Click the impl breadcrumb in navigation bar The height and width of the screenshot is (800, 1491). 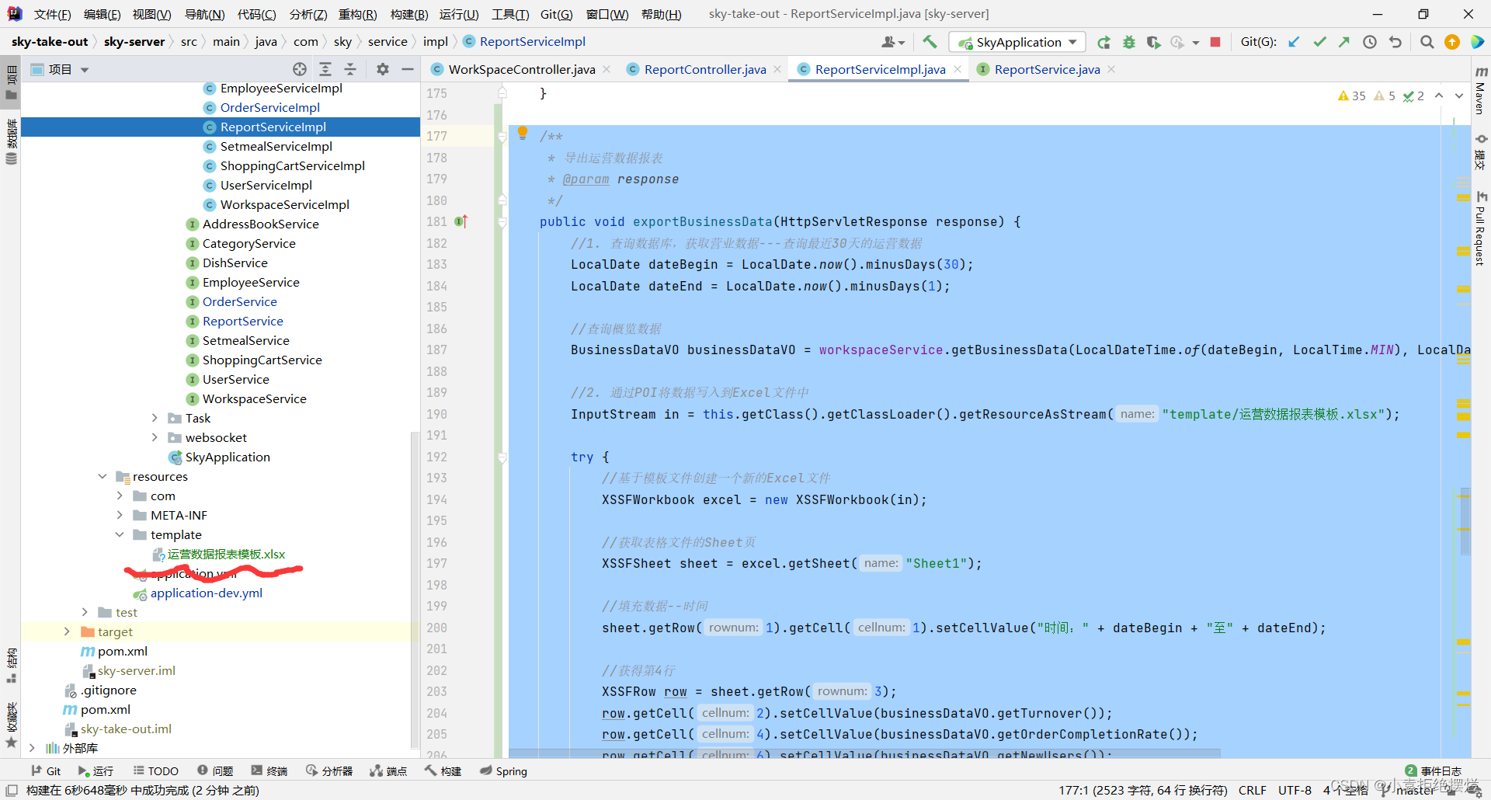pyautogui.click(x=435, y=41)
